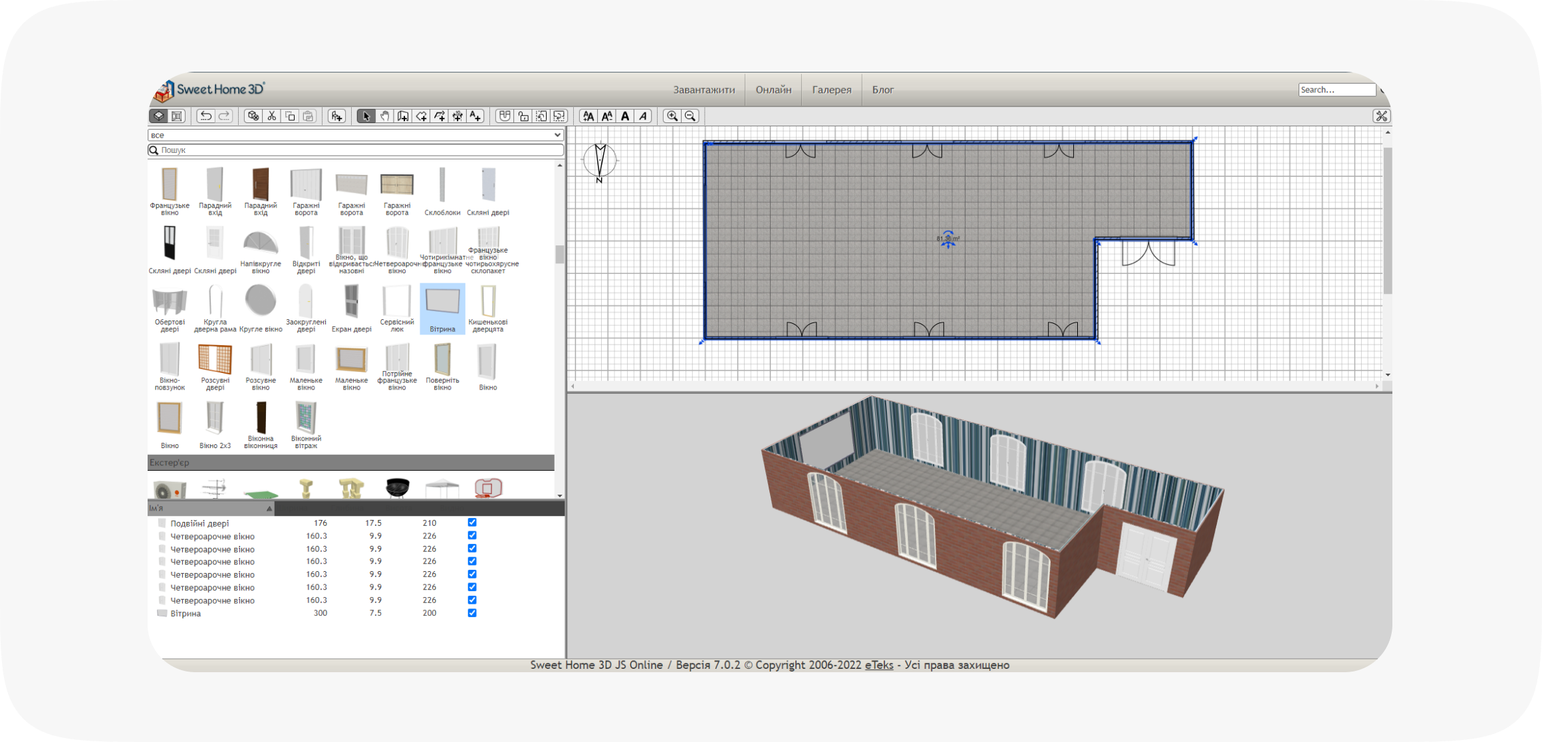Click the Undo toolbar icon
1542x742 pixels.
(x=205, y=116)
